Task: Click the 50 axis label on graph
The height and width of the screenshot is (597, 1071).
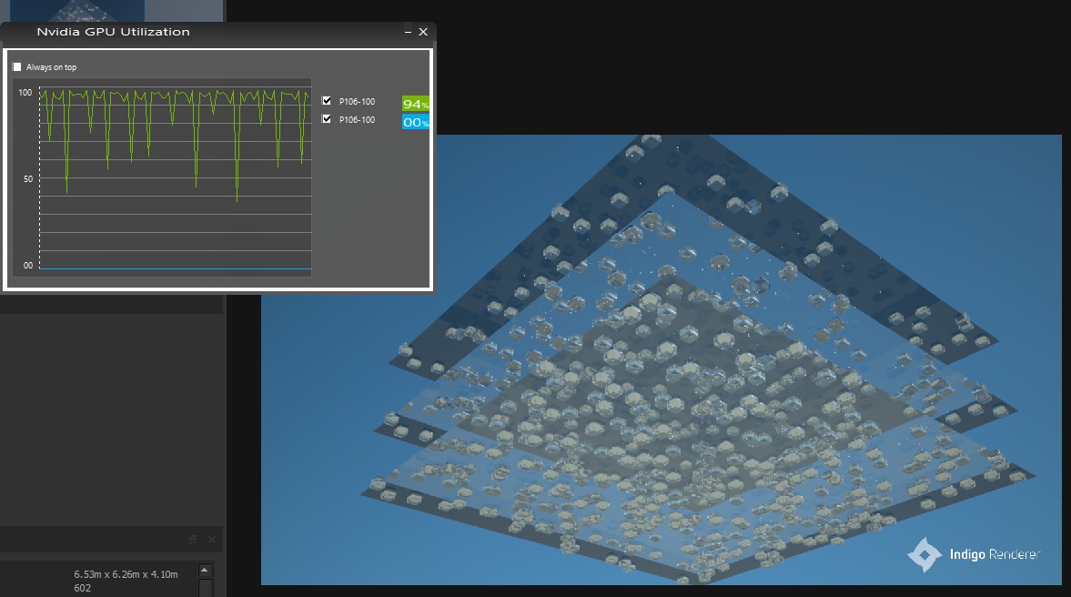Action: click(x=28, y=179)
